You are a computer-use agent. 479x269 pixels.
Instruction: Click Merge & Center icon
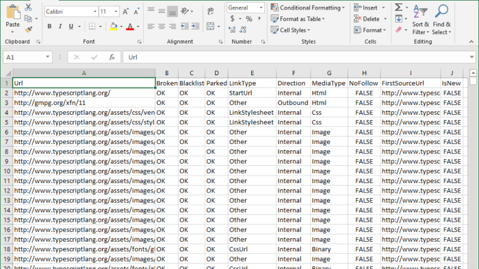pyautogui.click(x=210, y=27)
